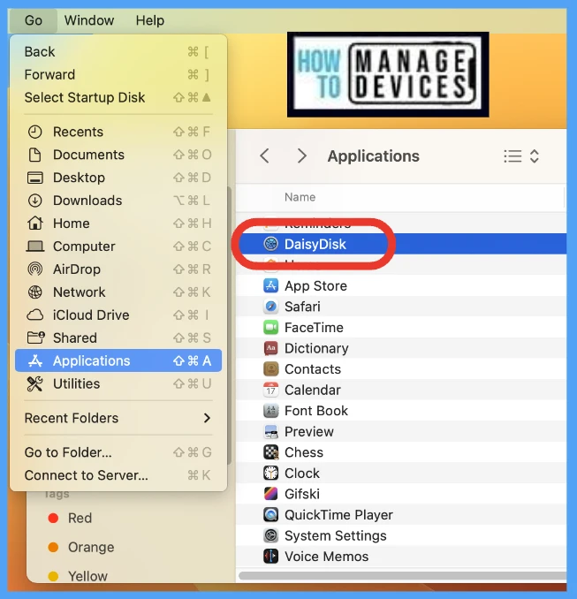Select the Orange tag in sidebar
The image size is (577, 599).
81,547
